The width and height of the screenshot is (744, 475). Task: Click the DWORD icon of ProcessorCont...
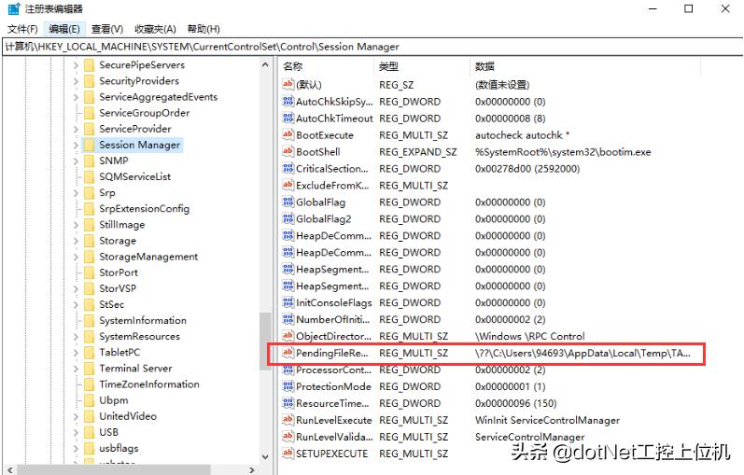(288, 370)
